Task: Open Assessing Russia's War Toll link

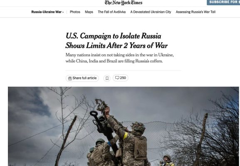Action: [195, 12]
